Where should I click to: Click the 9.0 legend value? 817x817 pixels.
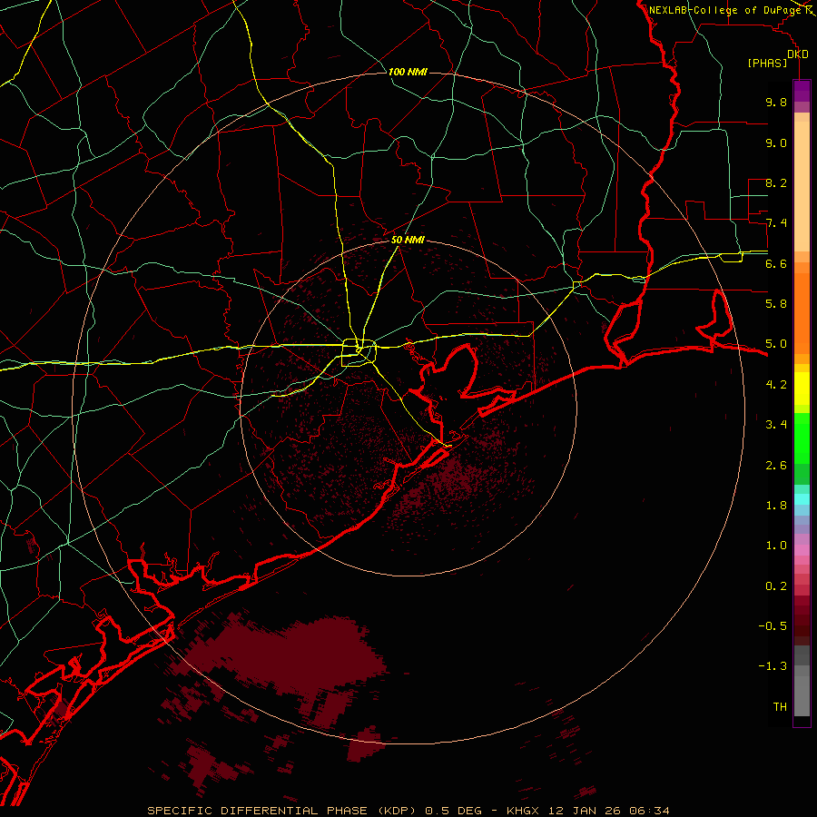point(776,143)
